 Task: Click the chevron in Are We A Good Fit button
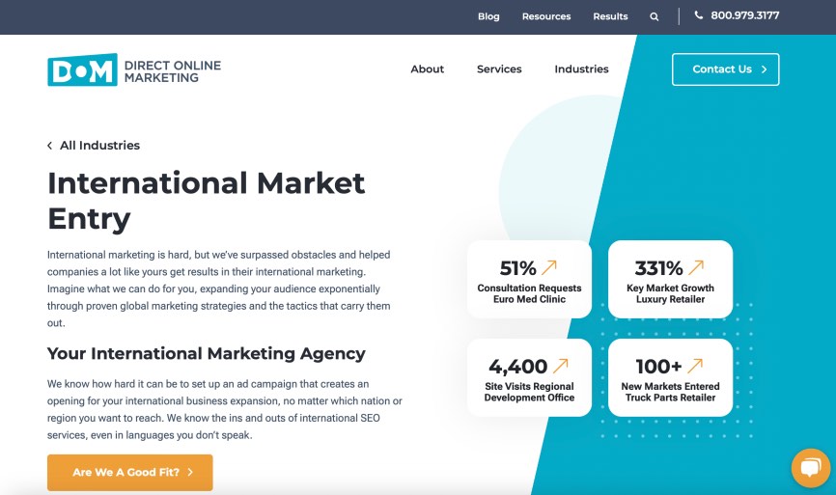(x=190, y=472)
